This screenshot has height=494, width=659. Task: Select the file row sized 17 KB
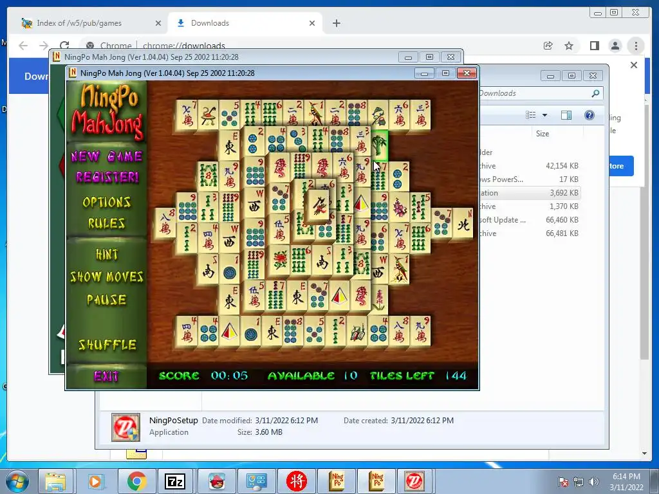(530, 179)
